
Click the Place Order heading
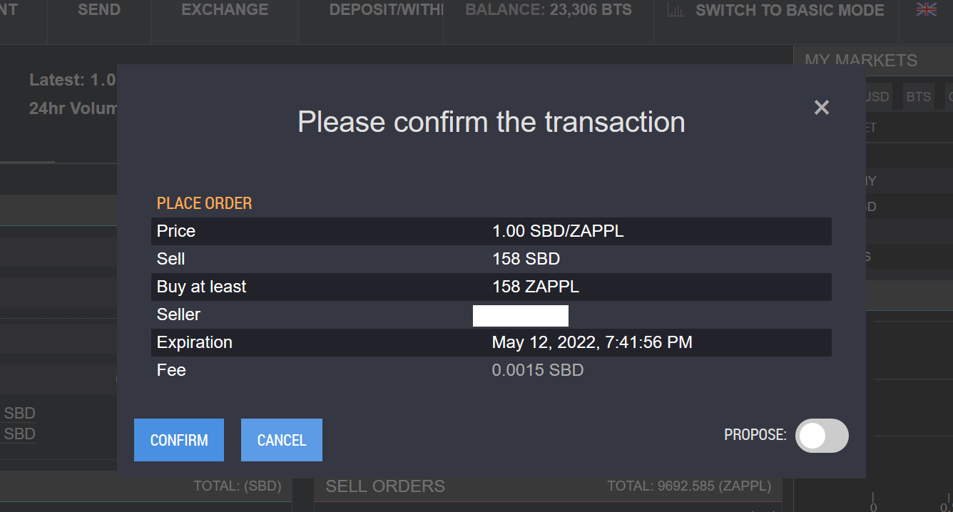coord(204,203)
